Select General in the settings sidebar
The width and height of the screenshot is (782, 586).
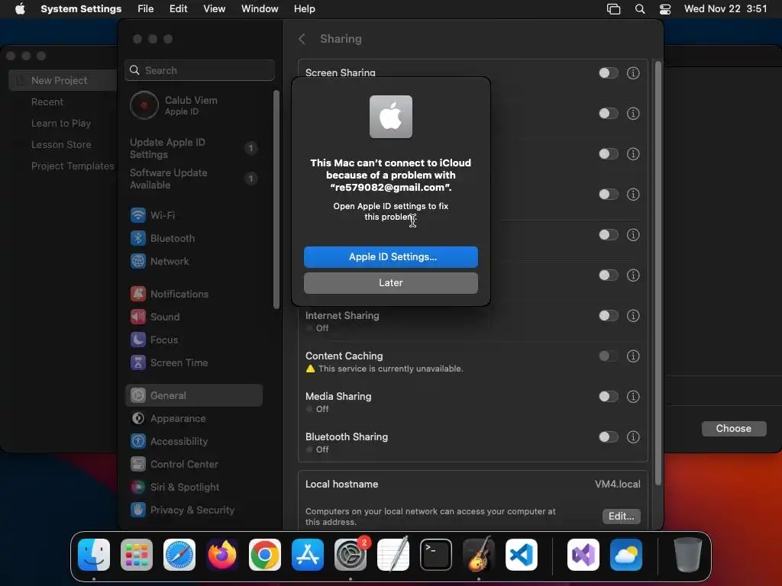pos(193,396)
